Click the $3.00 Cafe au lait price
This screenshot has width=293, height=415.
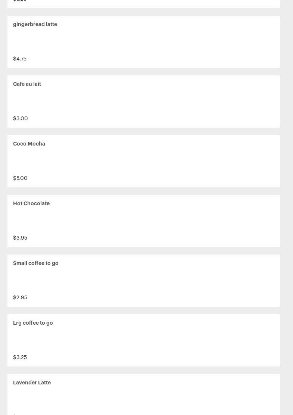21,118
